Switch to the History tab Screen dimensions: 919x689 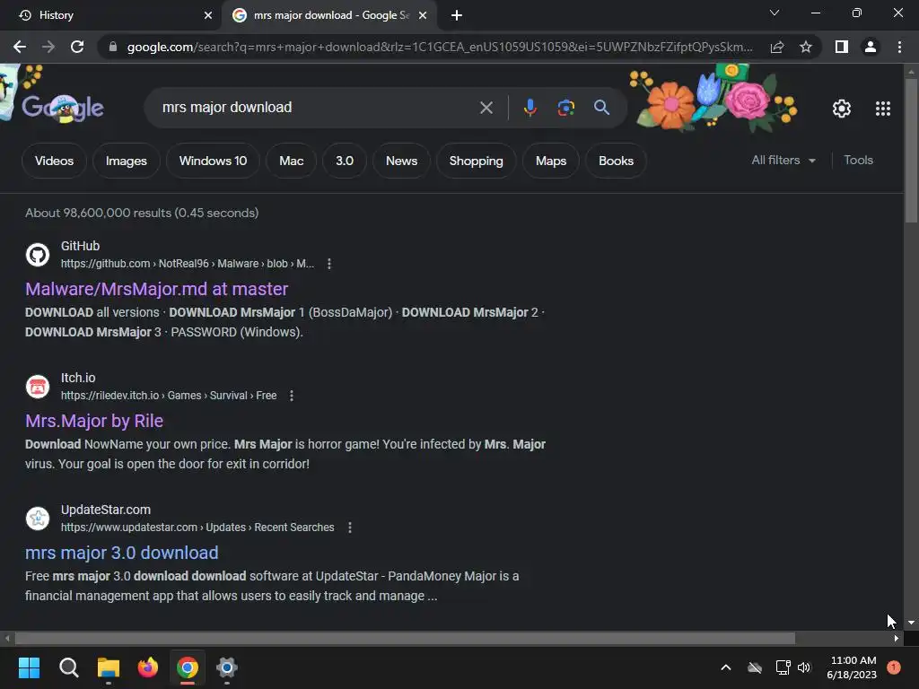[110, 15]
